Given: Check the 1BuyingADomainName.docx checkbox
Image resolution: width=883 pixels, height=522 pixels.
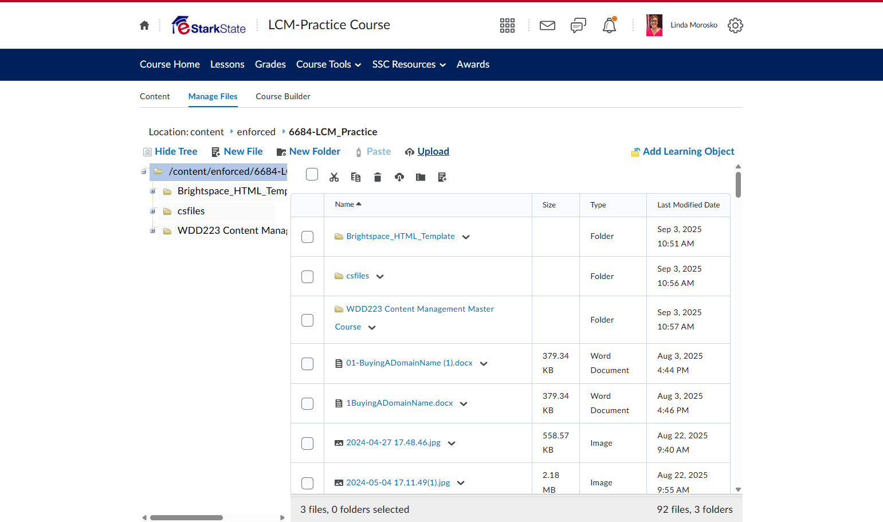Looking at the screenshot, I should click(308, 404).
